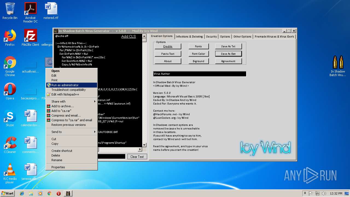The height and width of the screenshot is (197, 350).
Task: Expand the Share with submenu
Action: (71, 102)
